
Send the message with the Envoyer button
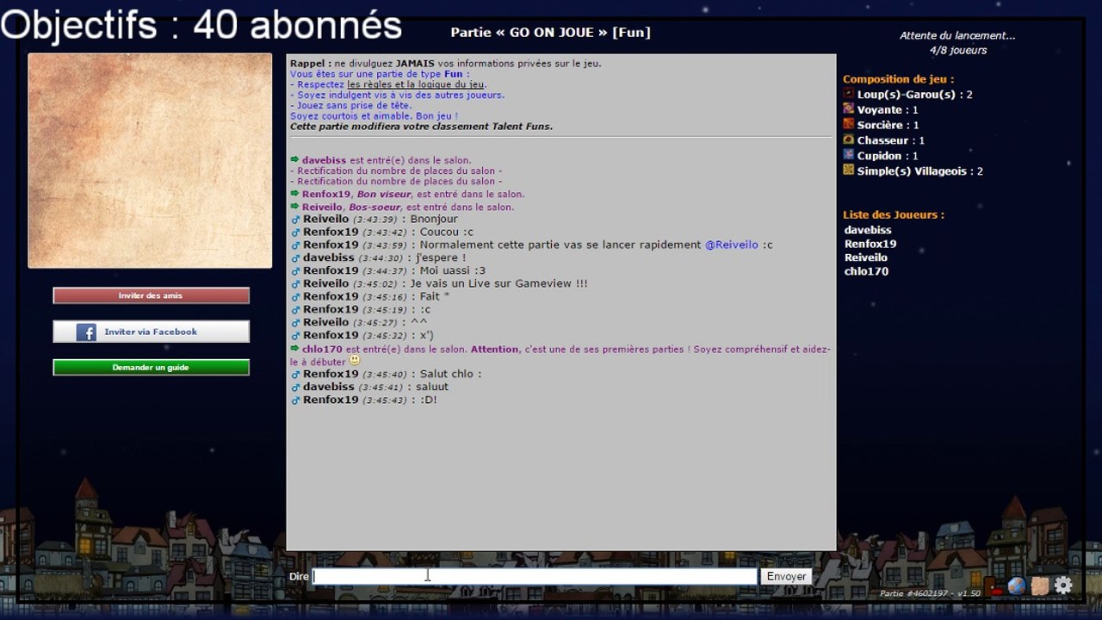pyautogui.click(x=786, y=576)
